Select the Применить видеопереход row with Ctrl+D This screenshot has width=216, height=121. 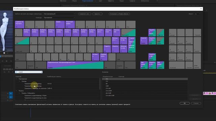[x=57, y=84]
